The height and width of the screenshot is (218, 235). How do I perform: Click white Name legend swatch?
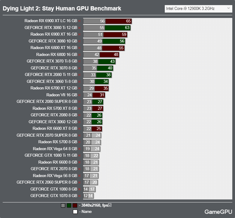(x=75, y=212)
